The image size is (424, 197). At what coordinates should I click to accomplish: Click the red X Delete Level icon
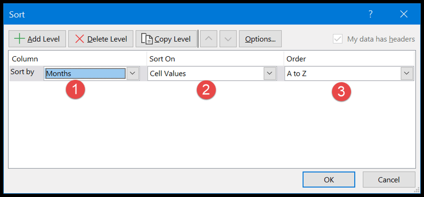coord(80,39)
